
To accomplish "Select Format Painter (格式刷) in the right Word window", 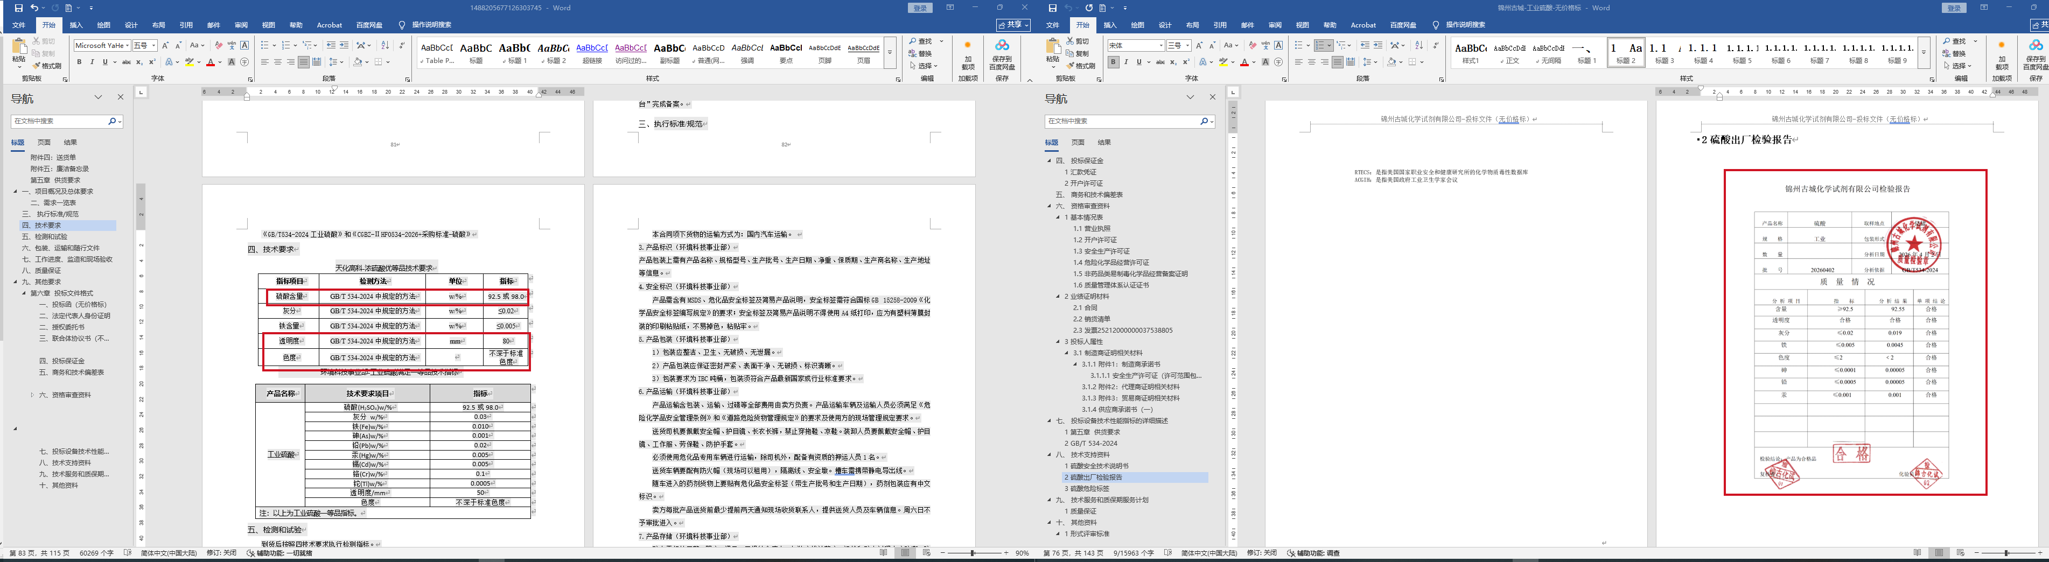I will [1084, 66].
